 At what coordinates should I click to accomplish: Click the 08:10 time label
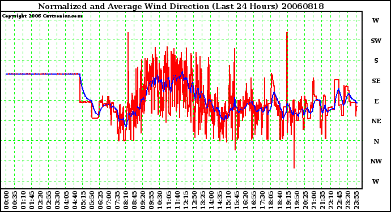pyautogui.click(x=126, y=200)
